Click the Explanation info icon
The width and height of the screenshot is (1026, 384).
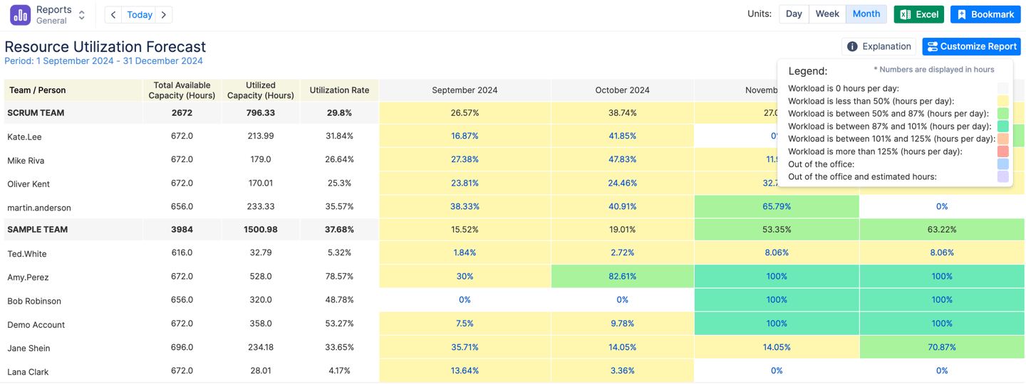coord(852,47)
